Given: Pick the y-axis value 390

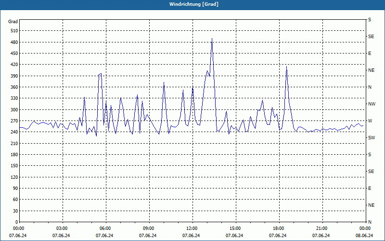Looking at the screenshot, I should click(x=14, y=76).
